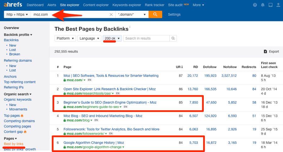The width and height of the screenshot is (283, 152).
Task: Open notifications bell icon
Action: [263, 5]
